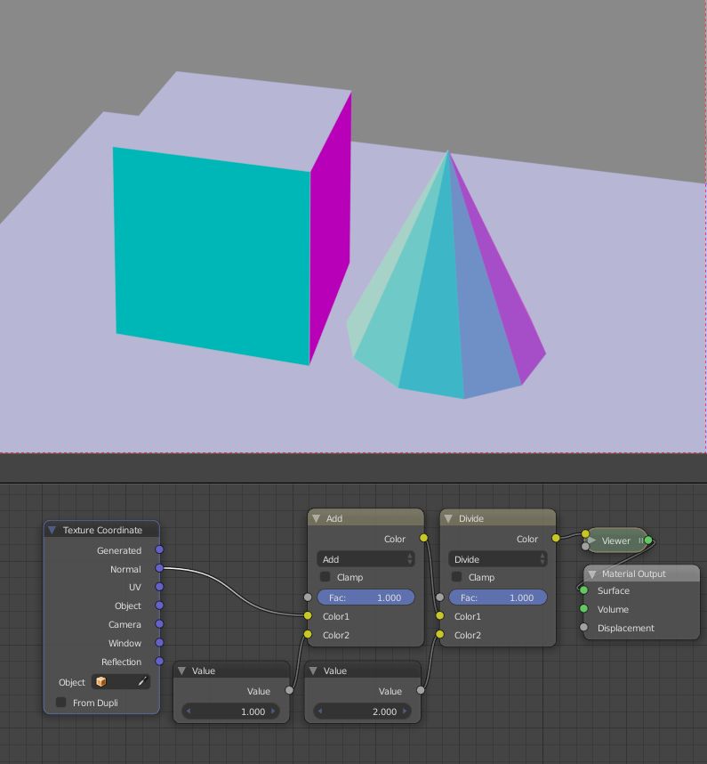707x764 pixels.
Task: Collapse the Texture Coordinate node
Action: [x=52, y=530]
